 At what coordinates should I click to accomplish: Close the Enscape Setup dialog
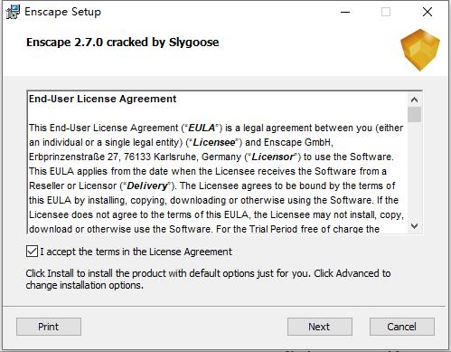coord(428,12)
